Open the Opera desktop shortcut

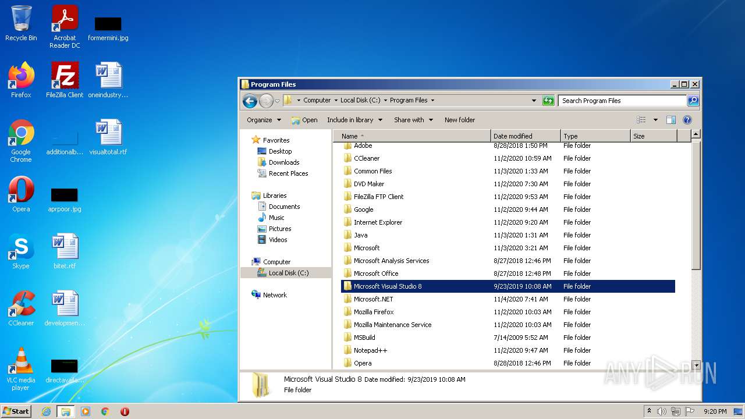pyautogui.click(x=21, y=194)
